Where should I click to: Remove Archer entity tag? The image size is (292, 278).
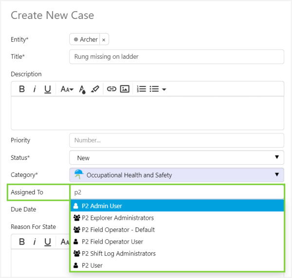click(x=104, y=40)
